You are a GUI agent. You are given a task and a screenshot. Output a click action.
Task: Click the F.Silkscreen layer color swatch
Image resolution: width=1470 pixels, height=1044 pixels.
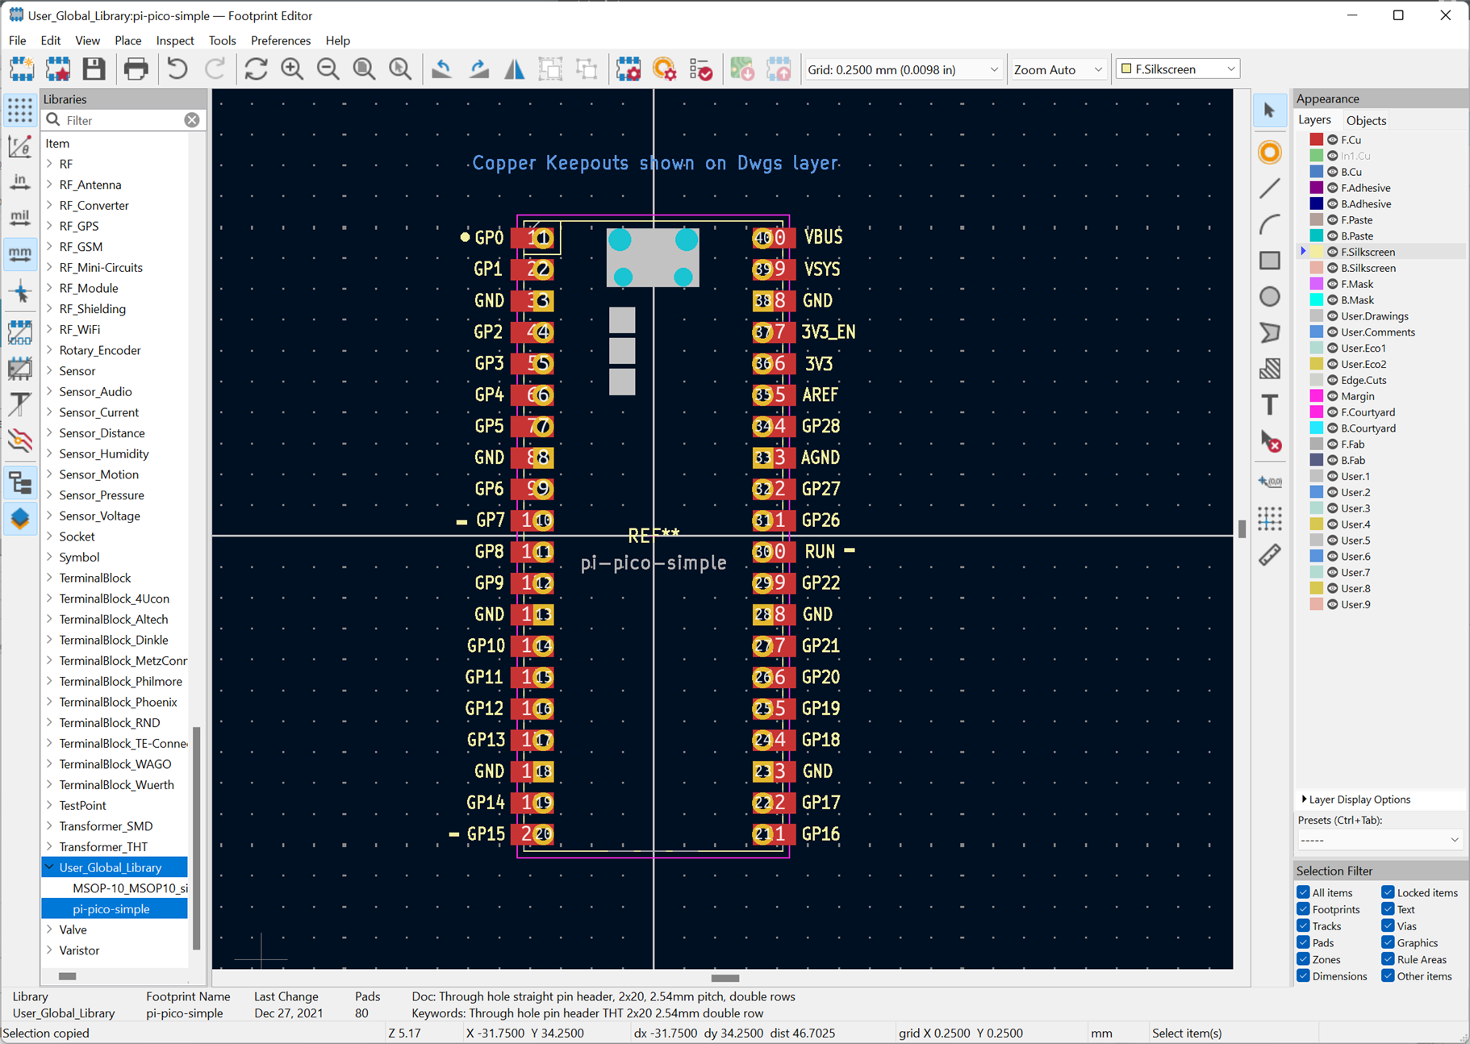1316,252
